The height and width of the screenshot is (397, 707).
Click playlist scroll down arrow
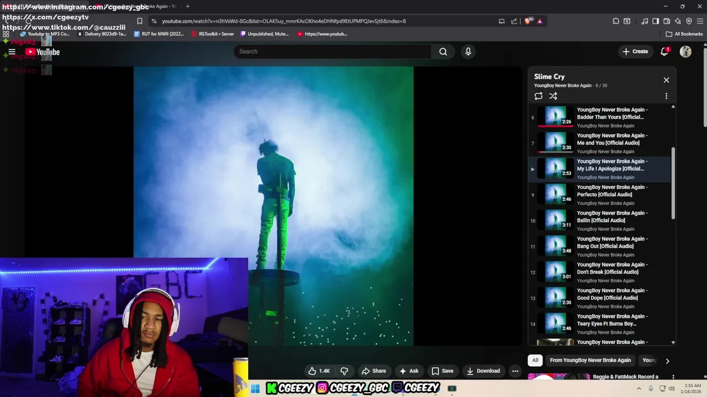pyautogui.click(x=673, y=342)
